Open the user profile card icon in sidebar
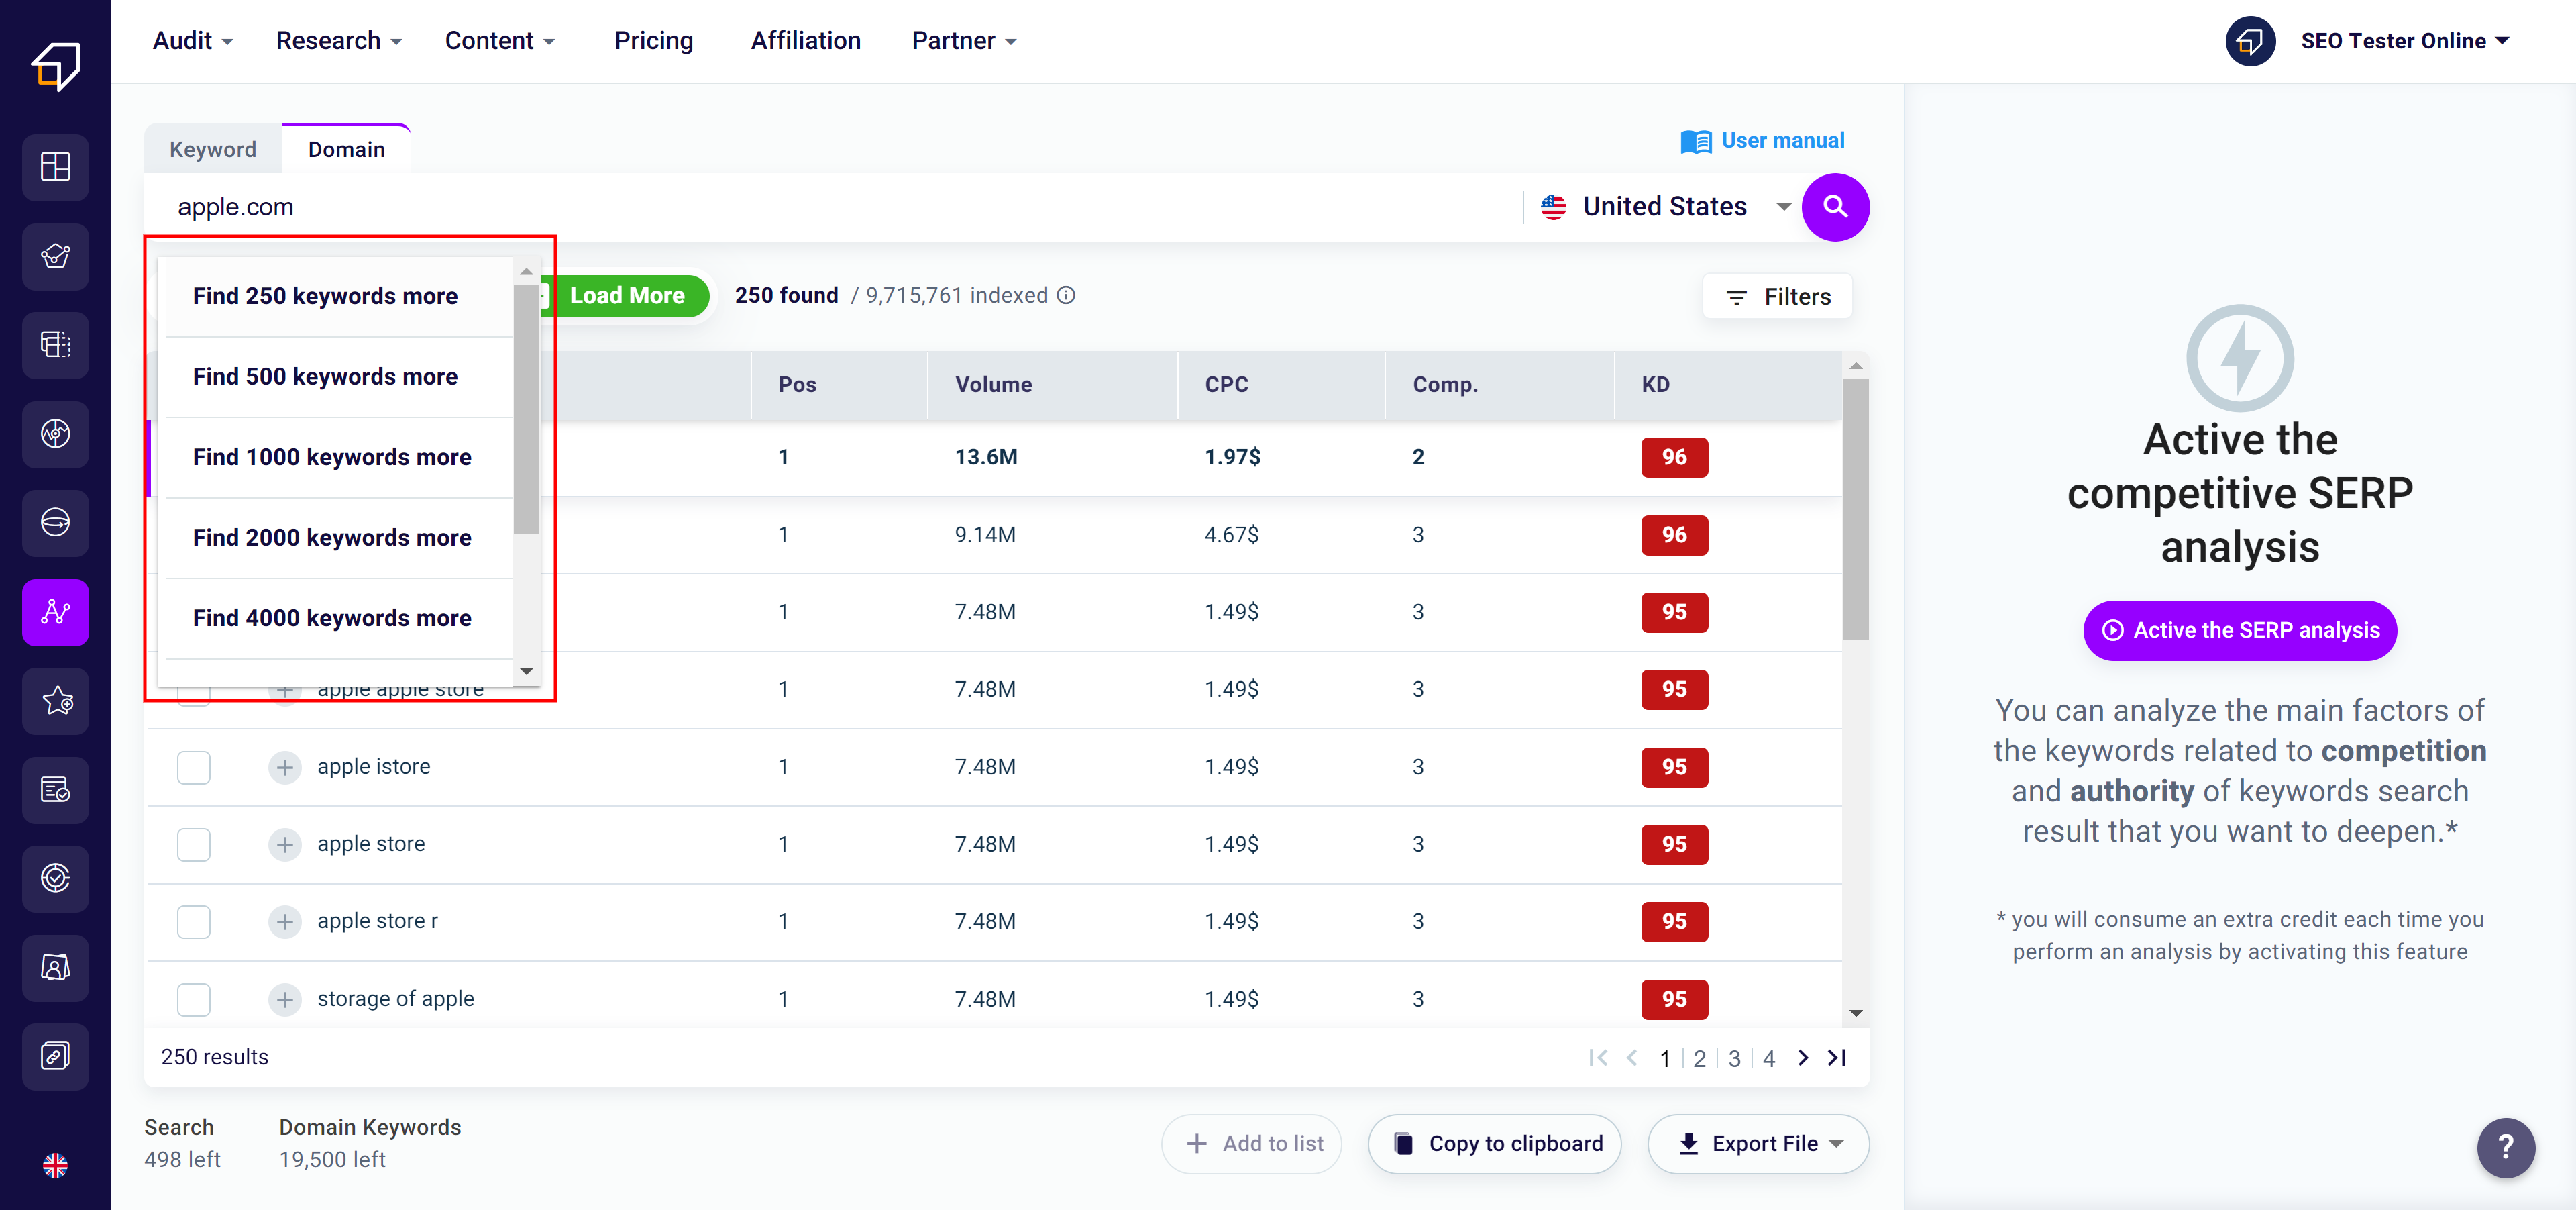This screenshot has height=1210, width=2576. [55, 967]
